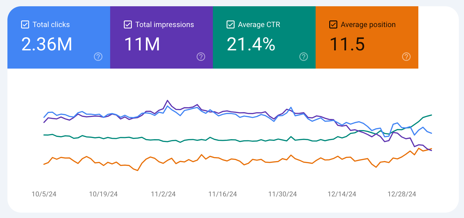Click the 10/5/24 date axis label
The width and height of the screenshot is (464, 218).
tap(44, 194)
